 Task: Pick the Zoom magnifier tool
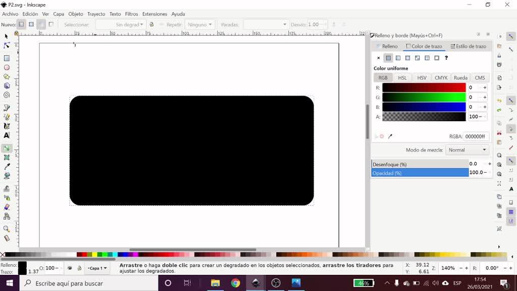[7, 229]
